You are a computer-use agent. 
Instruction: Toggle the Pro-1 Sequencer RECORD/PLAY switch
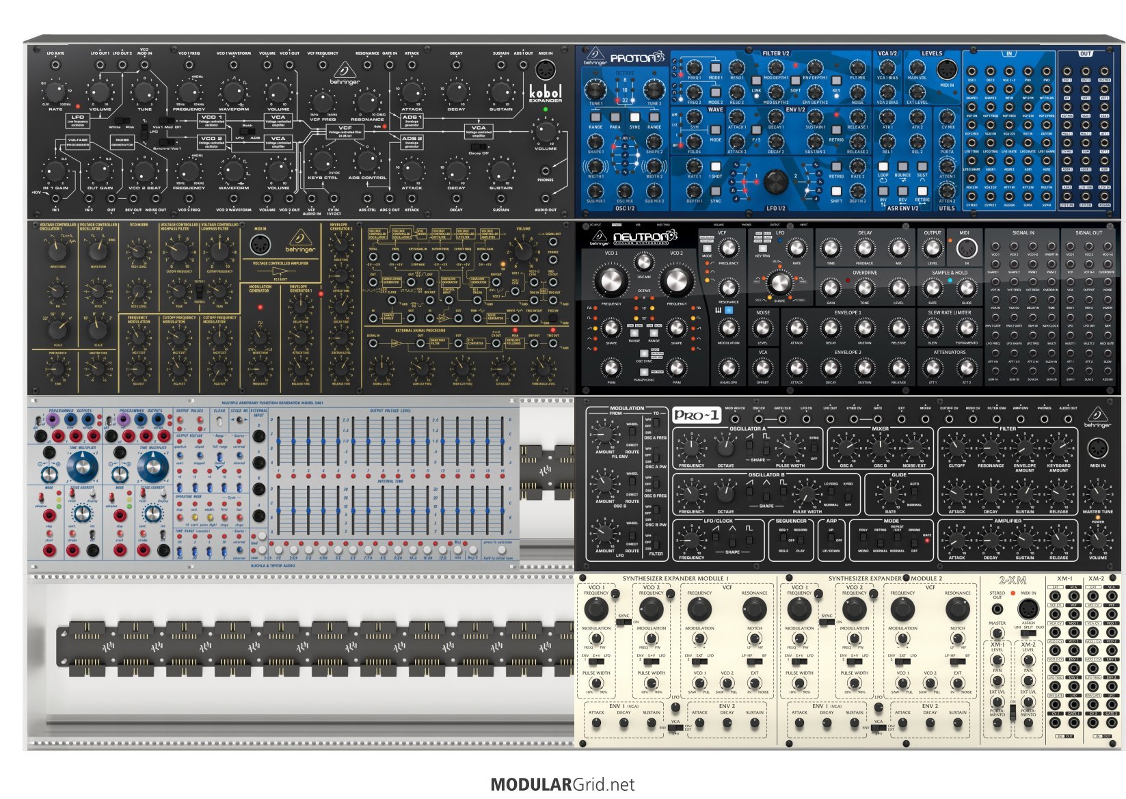[x=801, y=539]
